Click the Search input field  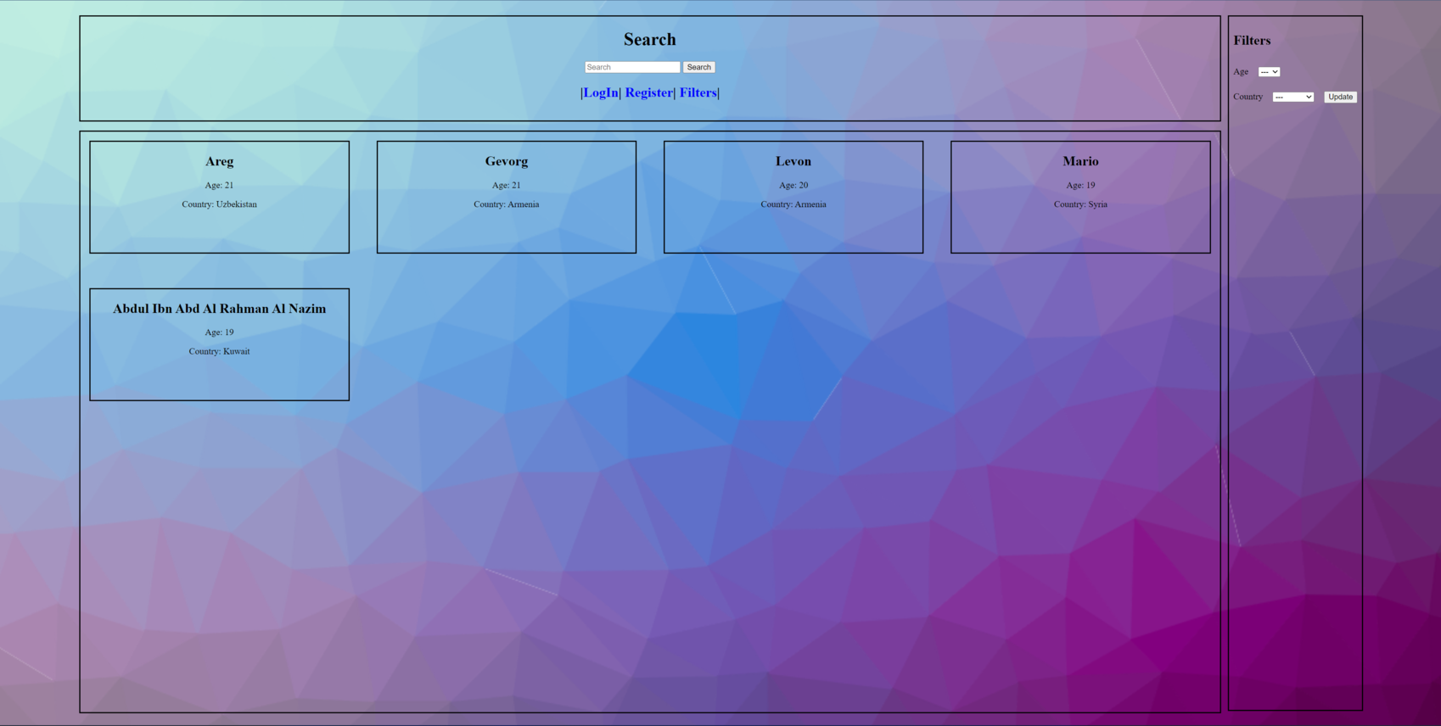coord(632,67)
